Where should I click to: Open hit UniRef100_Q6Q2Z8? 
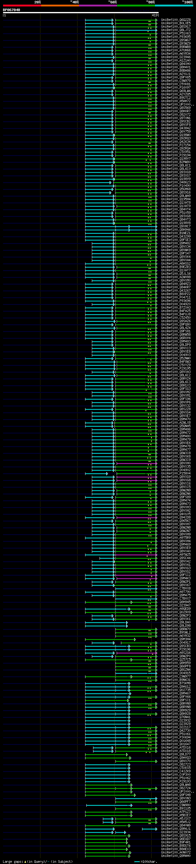coord(176,20)
